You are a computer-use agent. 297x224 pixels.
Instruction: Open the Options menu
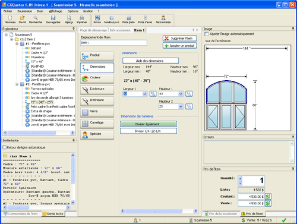point(73,11)
